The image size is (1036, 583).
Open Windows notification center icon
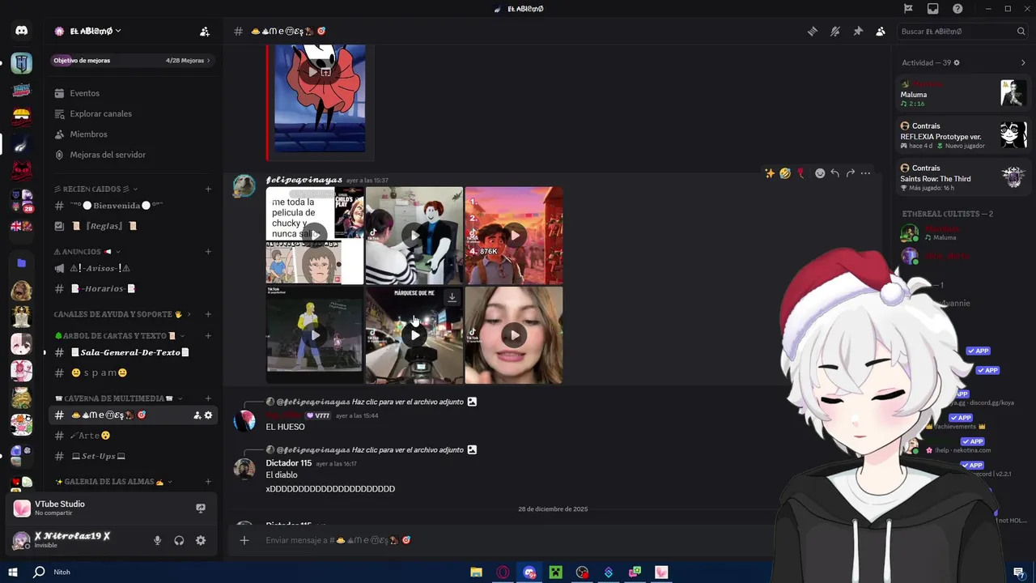1019,572
